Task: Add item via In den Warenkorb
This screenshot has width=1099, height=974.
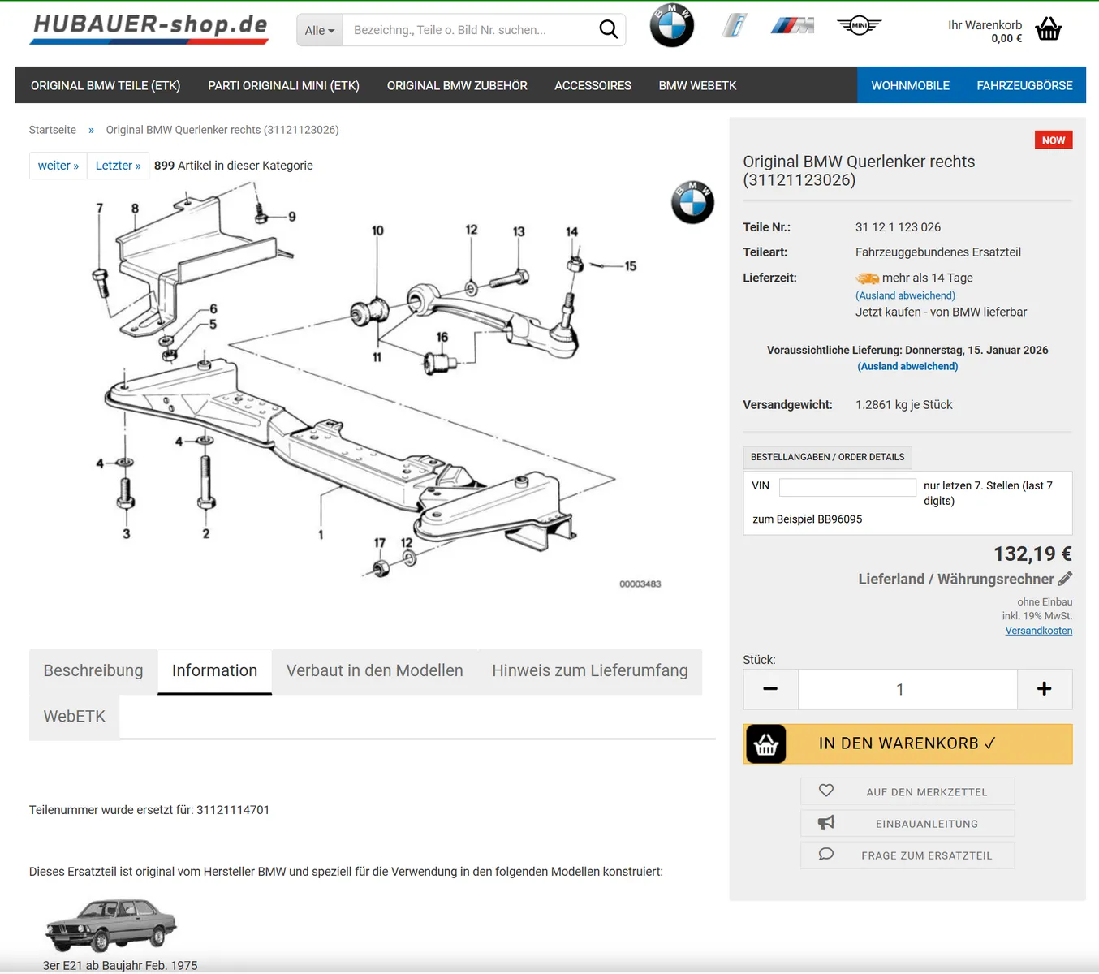Action: (907, 743)
